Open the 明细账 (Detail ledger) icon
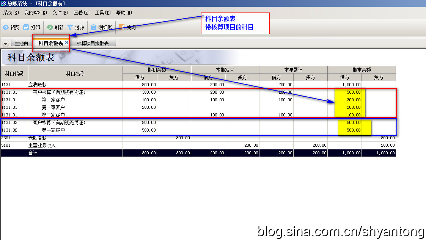The width and height of the screenshot is (426, 240). click(x=93, y=27)
